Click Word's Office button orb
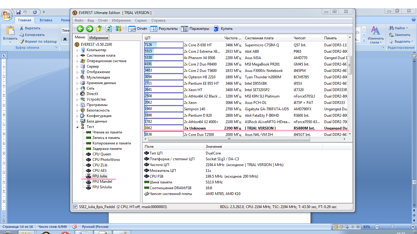This screenshot has width=417, height=234. coord(7,14)
